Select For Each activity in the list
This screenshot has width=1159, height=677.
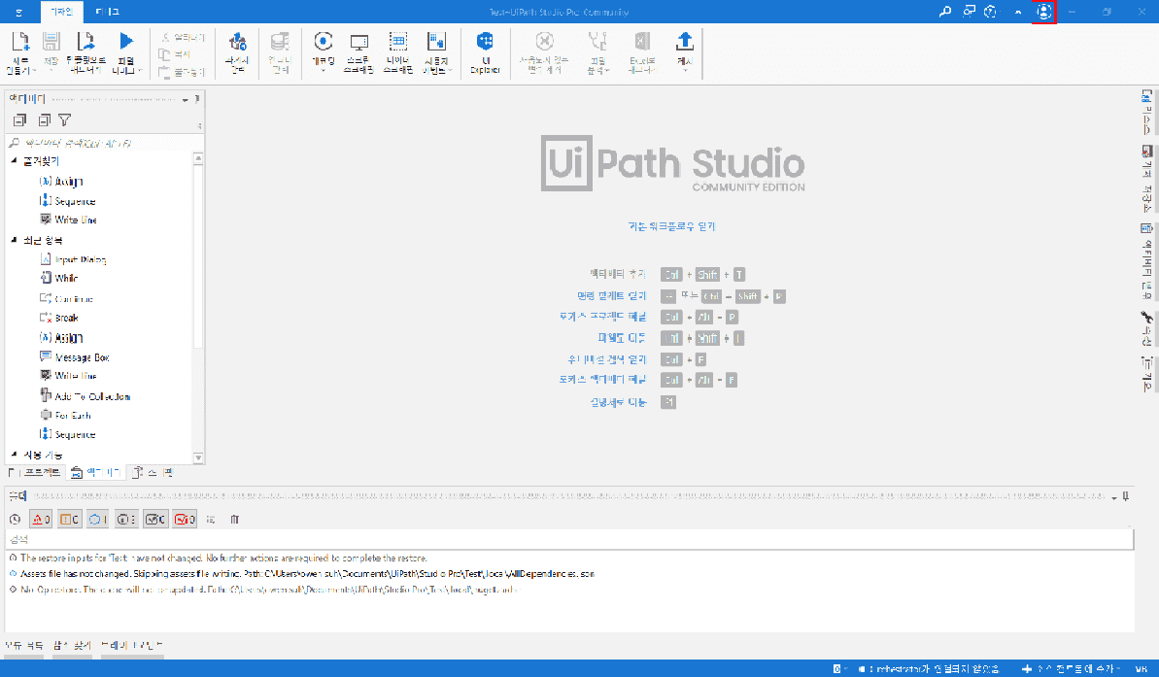(73, 416)
